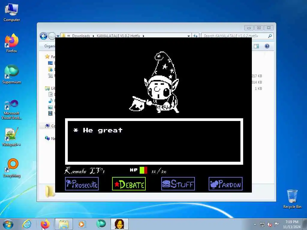Refresh the Explorer folder view
The image size is (307, 230).
pos(195,36)
